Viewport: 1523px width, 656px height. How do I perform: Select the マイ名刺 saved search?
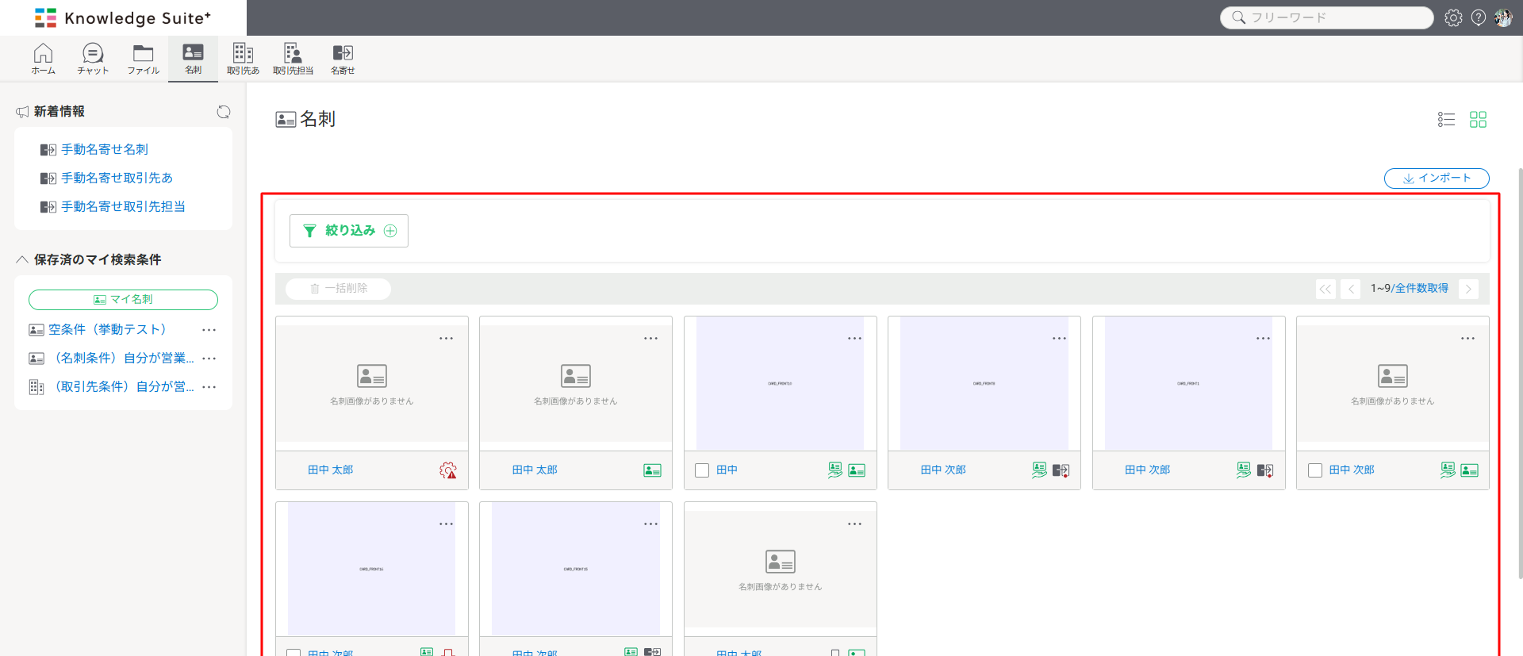(x=123, y=300)
